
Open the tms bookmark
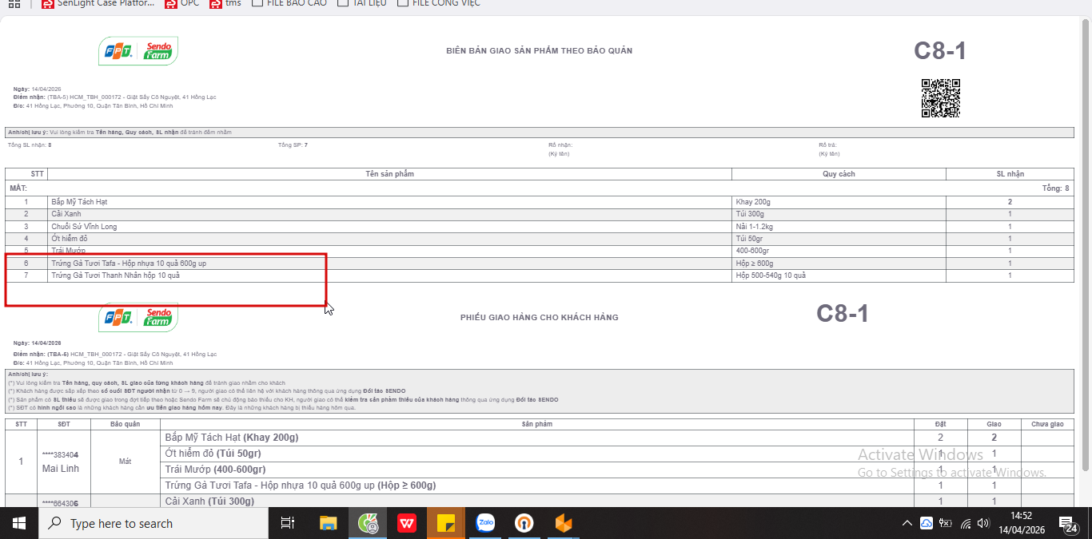tap(225, 3)
